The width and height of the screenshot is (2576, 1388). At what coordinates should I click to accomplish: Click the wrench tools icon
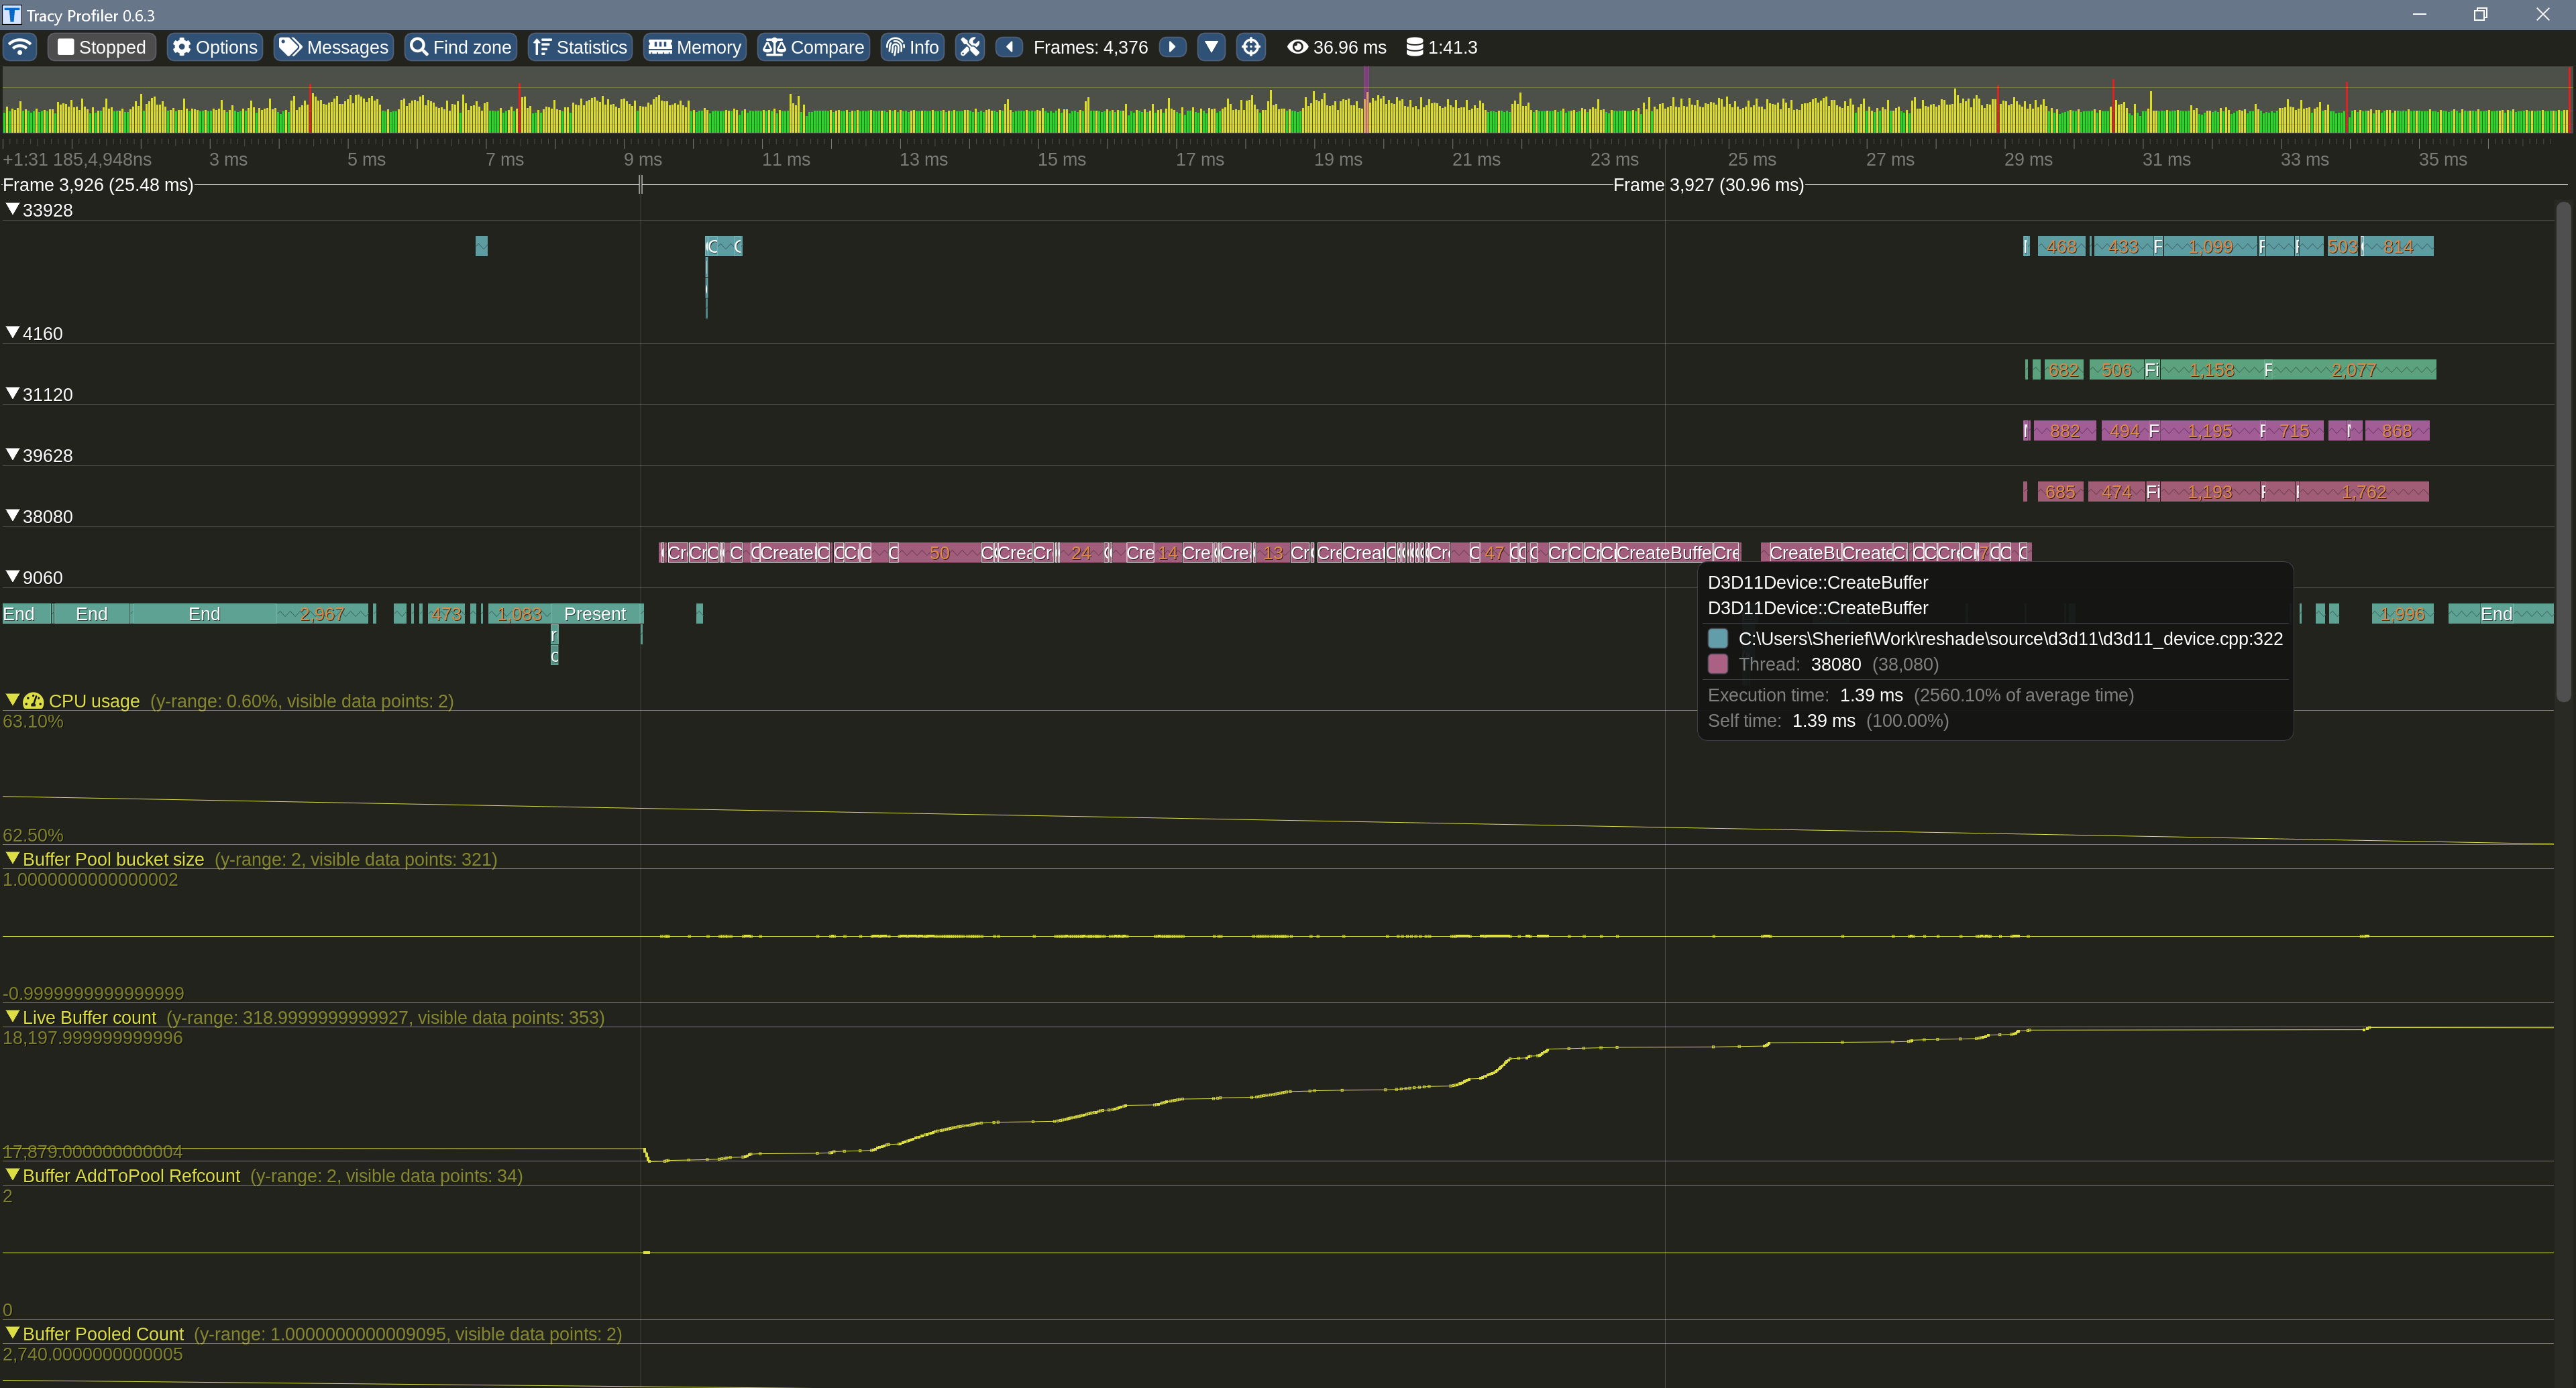point(969,47)
